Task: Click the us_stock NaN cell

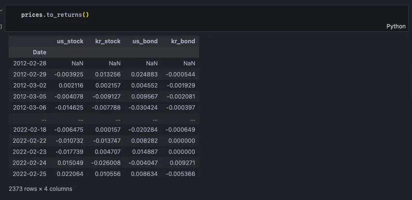Action: (x=77, y=63)
